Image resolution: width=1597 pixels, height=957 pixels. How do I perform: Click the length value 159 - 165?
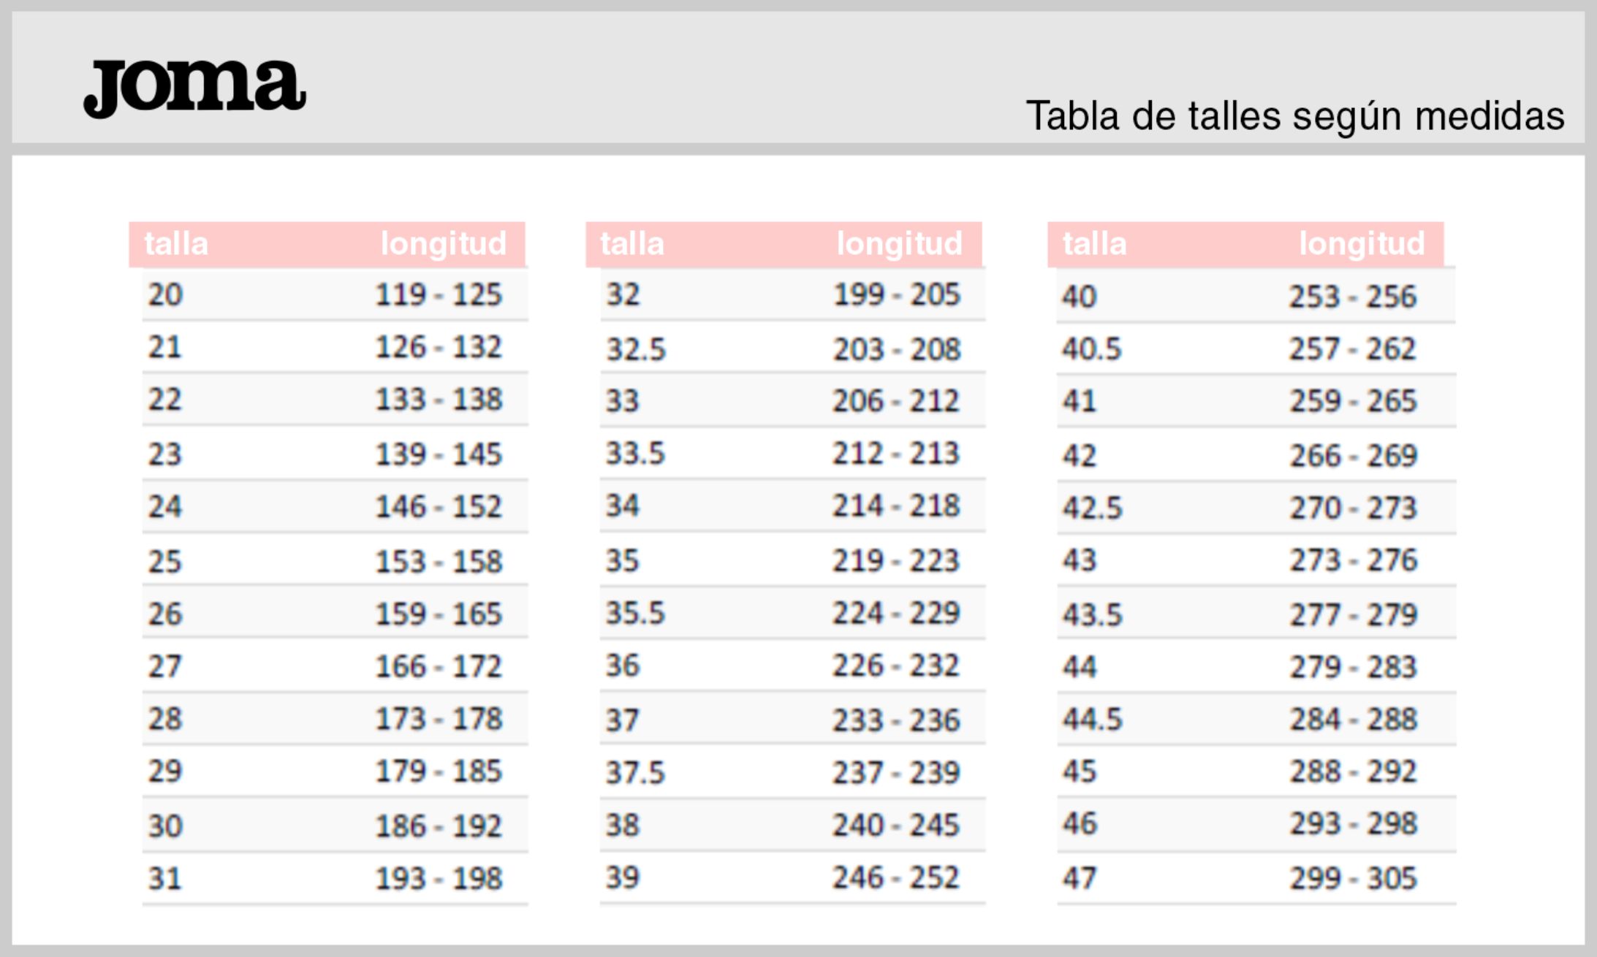point(439,614)
